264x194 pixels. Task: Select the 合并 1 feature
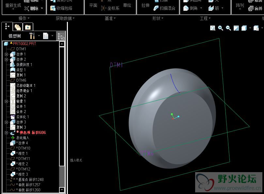tap(21, 106)
